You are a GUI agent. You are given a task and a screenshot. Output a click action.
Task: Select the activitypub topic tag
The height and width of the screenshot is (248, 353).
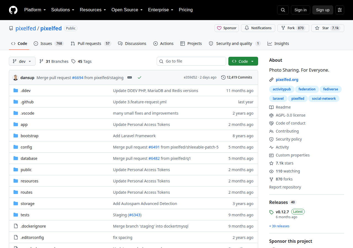pos(282,89)
